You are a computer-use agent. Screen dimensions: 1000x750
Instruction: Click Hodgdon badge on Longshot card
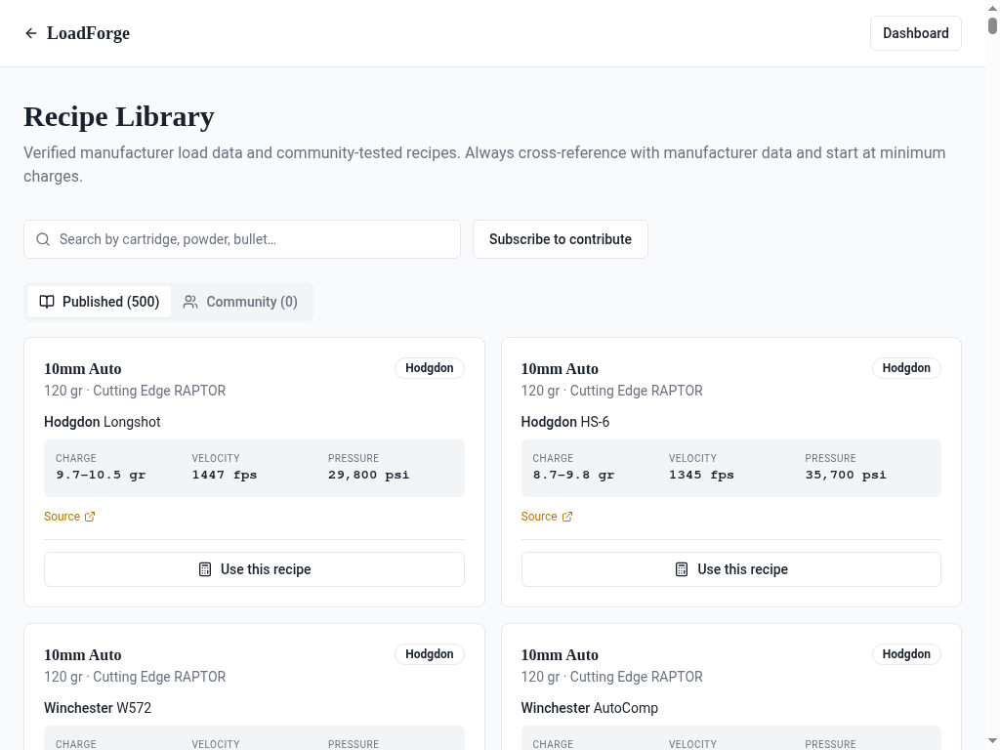pyautogui.click(x=430, y=368)
